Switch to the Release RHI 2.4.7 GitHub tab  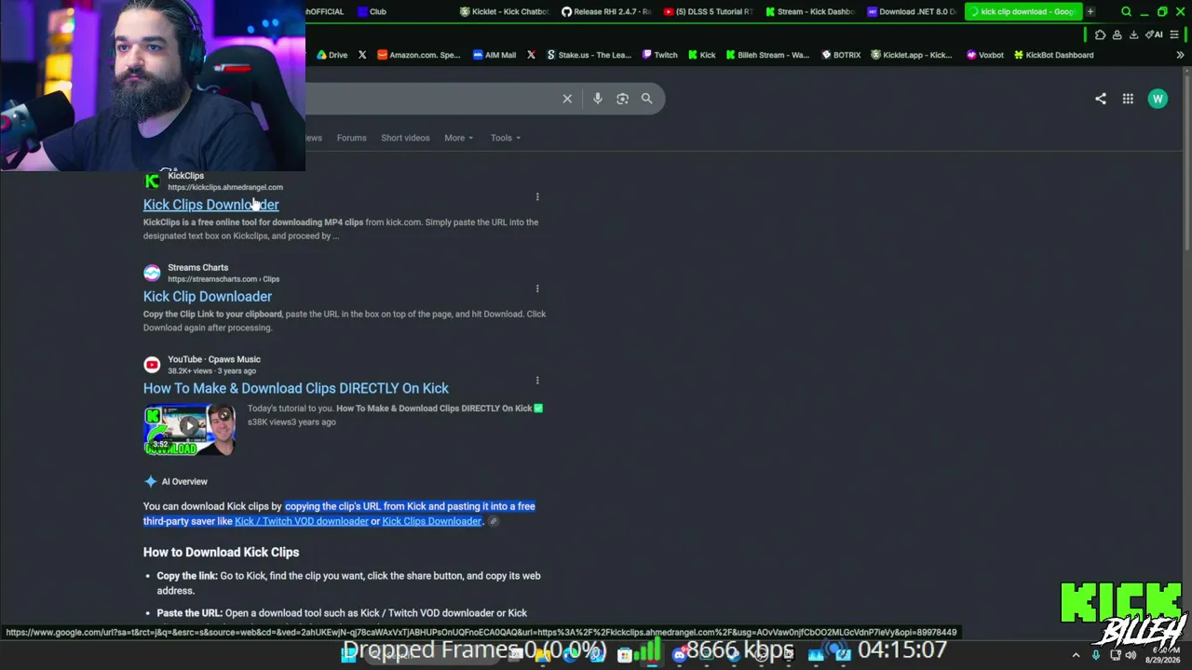click(605, 12)
